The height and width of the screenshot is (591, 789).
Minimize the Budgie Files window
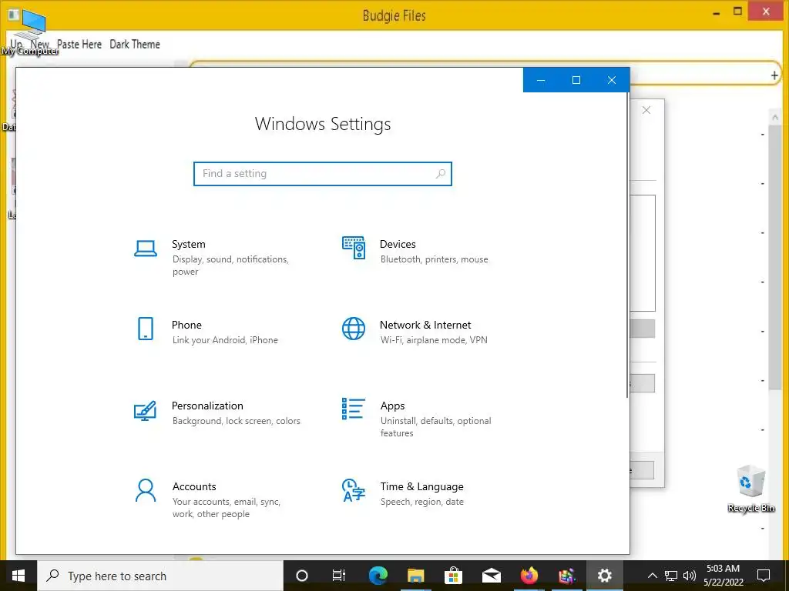pyautogui.click(x=716, y=12)
